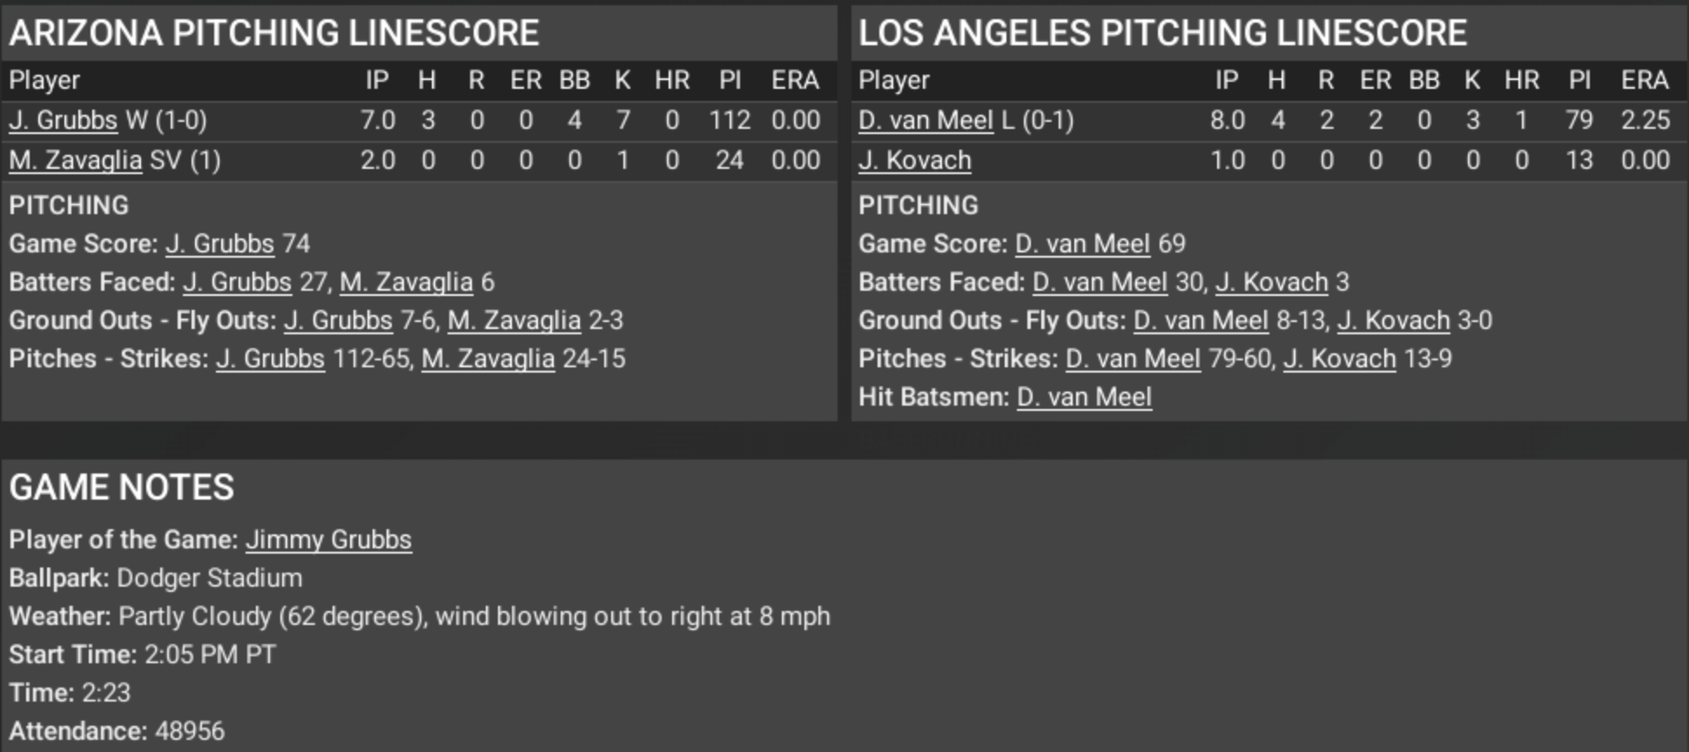
Task: Click J. Kovach in Los Angeles linescore table
Action: [x=914, y=160]
